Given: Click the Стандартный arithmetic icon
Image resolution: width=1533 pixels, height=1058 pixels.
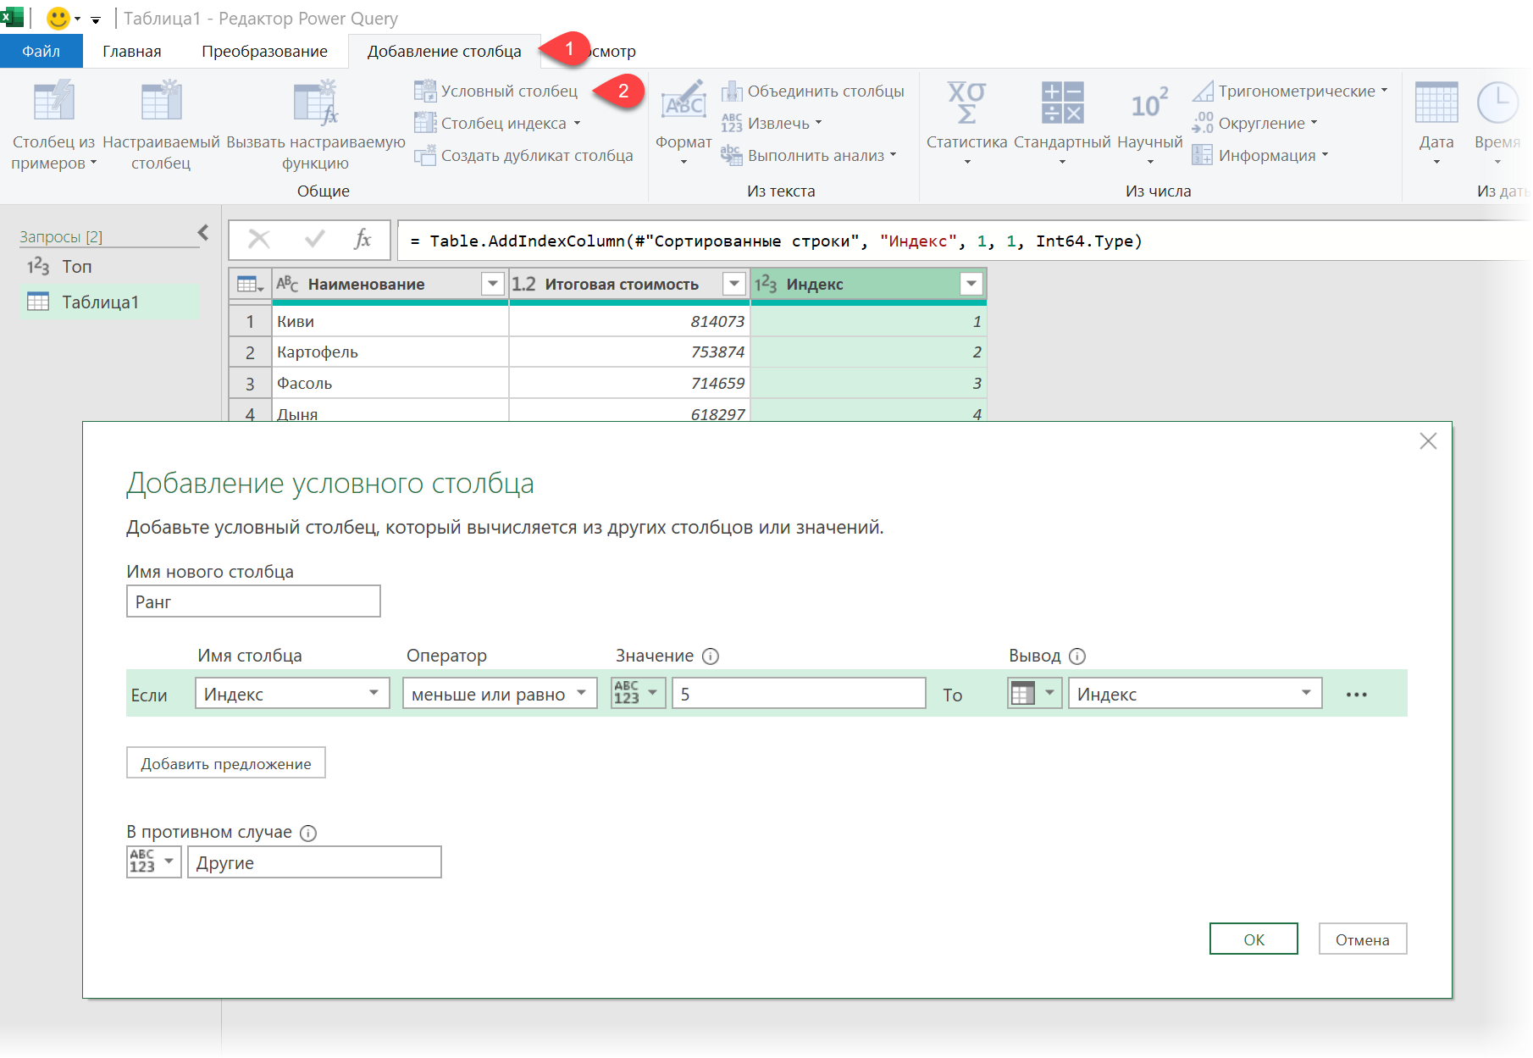Looking at the screenshot, I should [1062, 102].
